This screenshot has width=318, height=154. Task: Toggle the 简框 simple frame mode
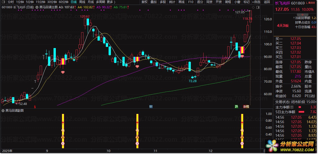[228, 2]
